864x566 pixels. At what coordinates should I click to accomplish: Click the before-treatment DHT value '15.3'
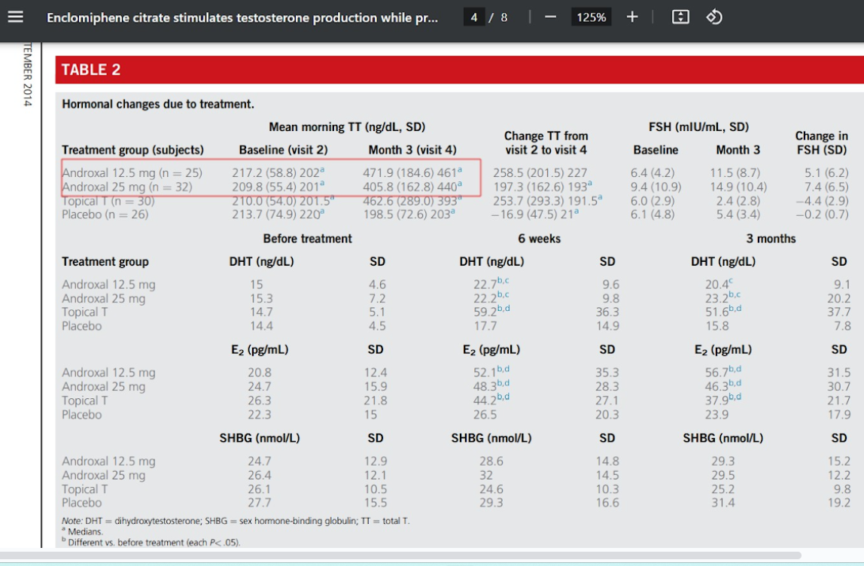(261, 299)
